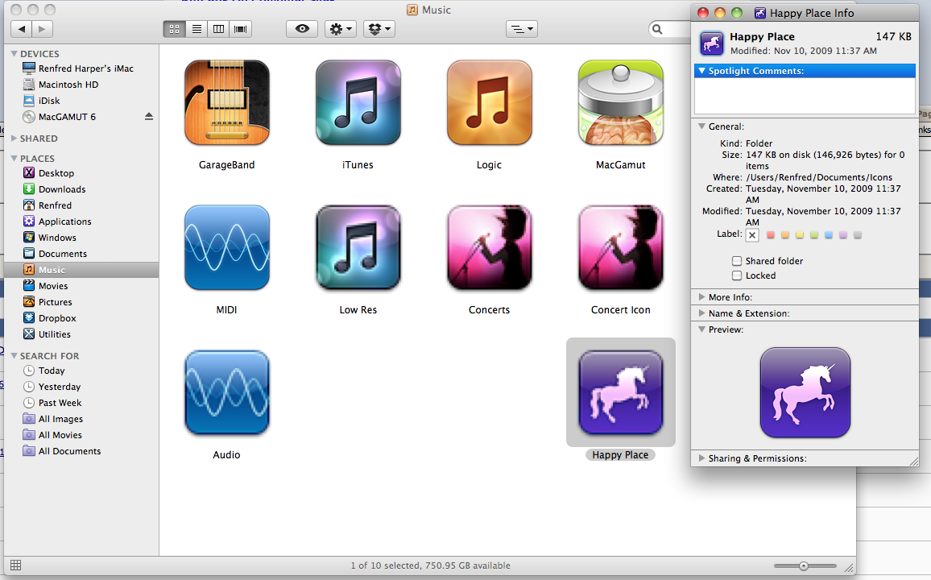Select the Happy Place unicorn icon in Finder
931x580 pixels.
[620, 392]
